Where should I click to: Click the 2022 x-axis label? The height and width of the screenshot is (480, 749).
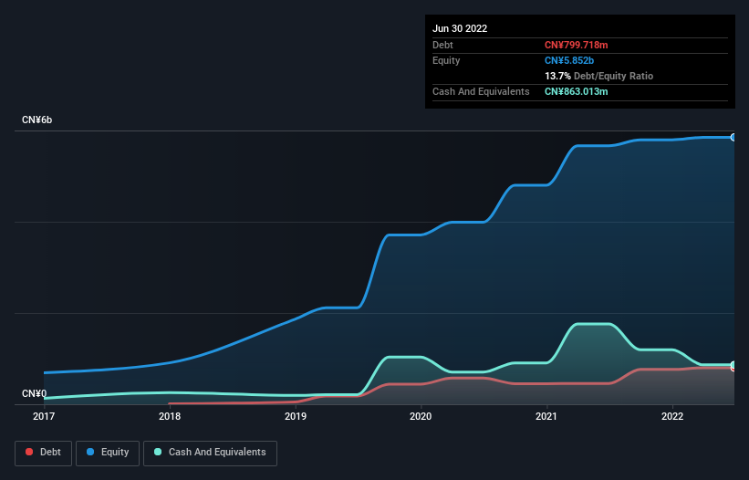click(672, 416)
